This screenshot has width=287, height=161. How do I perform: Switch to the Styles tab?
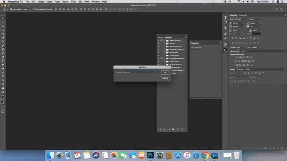(244, 51)
